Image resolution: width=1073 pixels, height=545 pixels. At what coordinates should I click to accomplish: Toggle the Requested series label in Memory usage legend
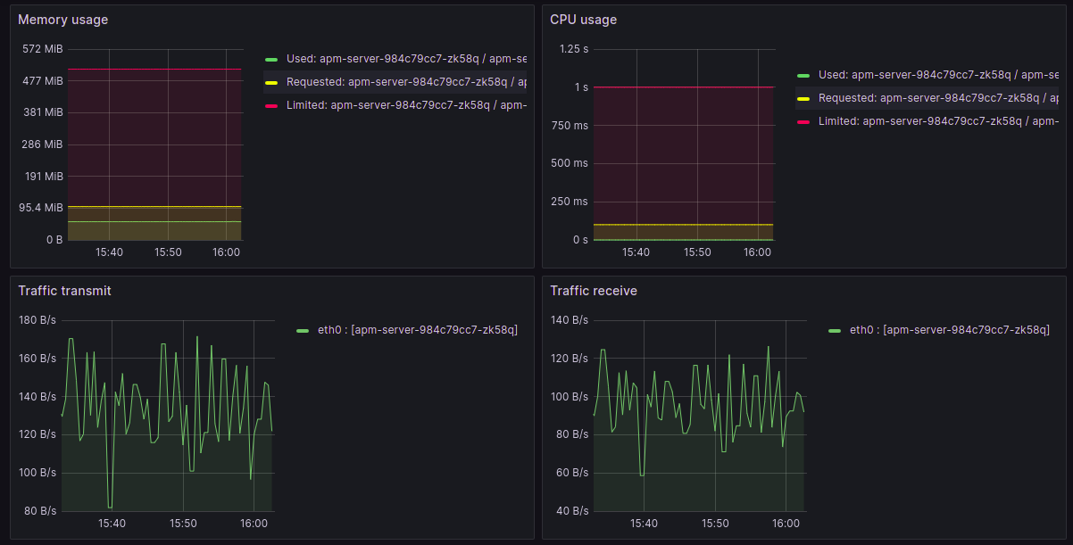(405, 82)
